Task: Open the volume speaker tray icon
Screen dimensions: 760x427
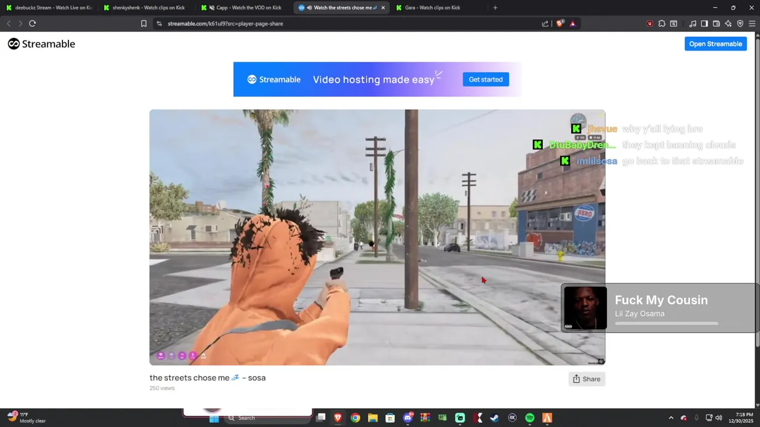Action: tap(719, 418)
